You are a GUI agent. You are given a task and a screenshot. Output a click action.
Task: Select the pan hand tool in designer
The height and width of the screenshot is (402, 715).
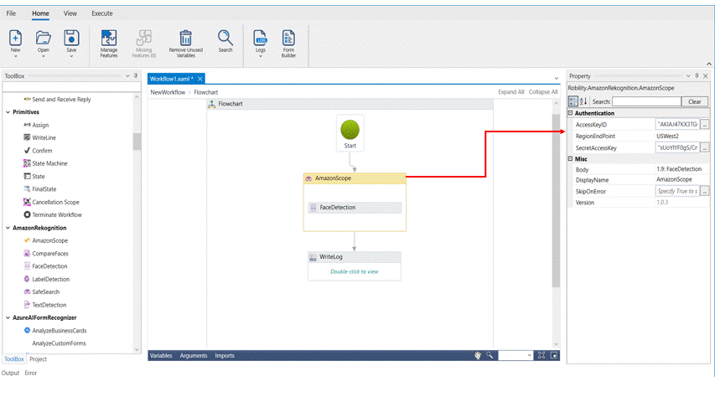click(478, 355)
